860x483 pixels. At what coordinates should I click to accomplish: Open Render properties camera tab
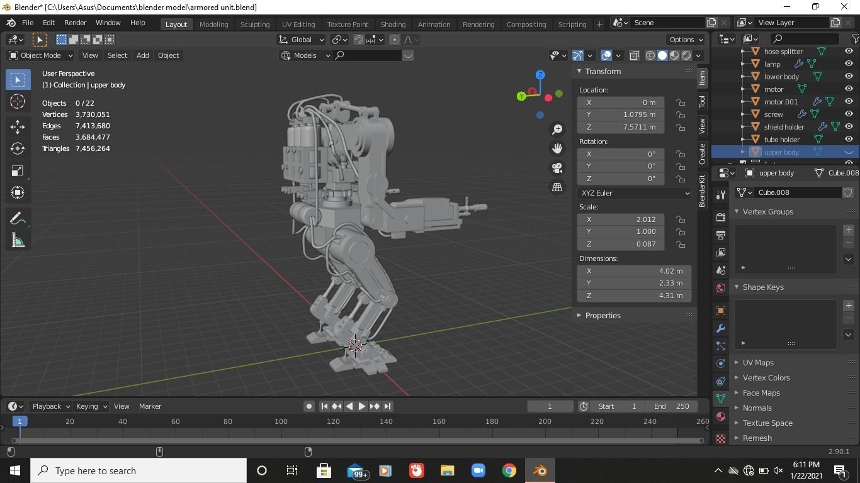pyautogui.click(x=721, y=217)
